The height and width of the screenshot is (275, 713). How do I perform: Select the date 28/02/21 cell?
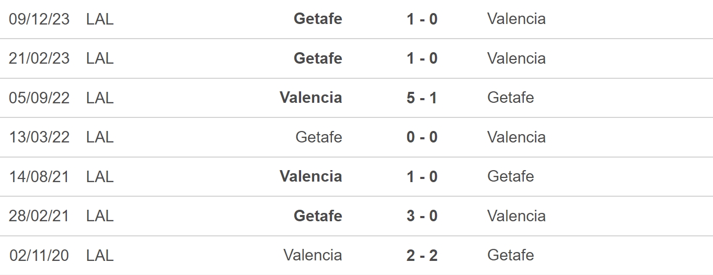click(x=39, y=216)
